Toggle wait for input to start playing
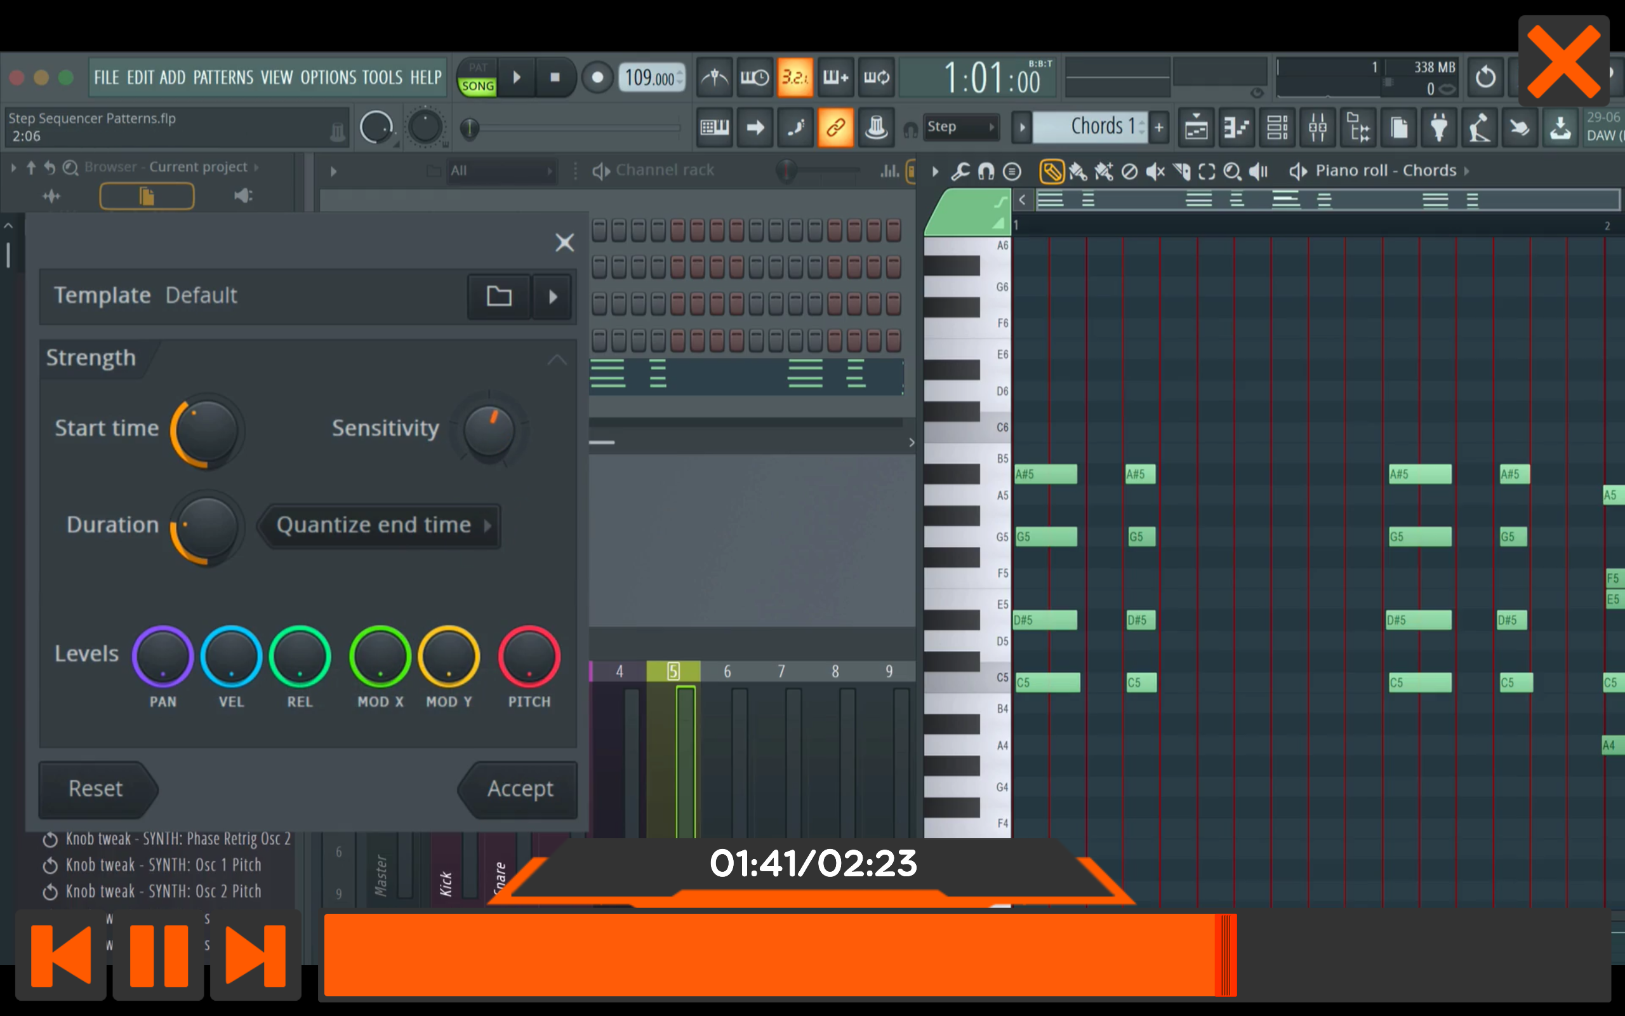Screen dimensions: 1625x1016 click(x=755, y=77)
